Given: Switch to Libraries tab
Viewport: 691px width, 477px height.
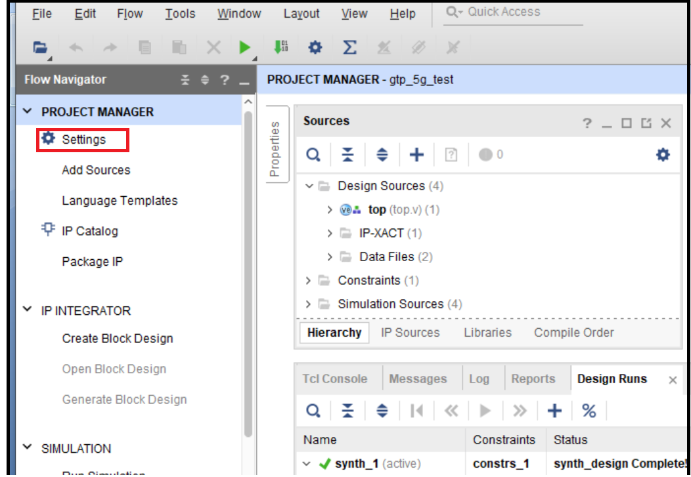Looking at the screenshot, I should click(x=487, y=333).
